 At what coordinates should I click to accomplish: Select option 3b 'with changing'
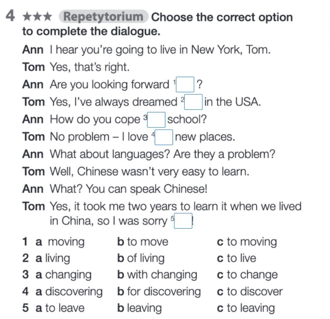tap(162, 275)
